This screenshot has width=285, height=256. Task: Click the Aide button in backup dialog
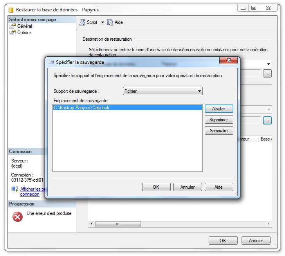[218, 187]
